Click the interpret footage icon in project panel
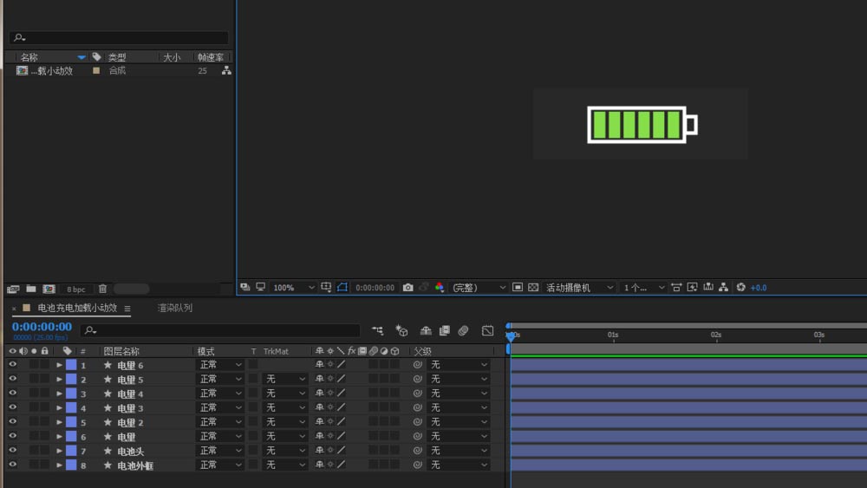The height and width of the screenshot is (488, 867). 13,289
